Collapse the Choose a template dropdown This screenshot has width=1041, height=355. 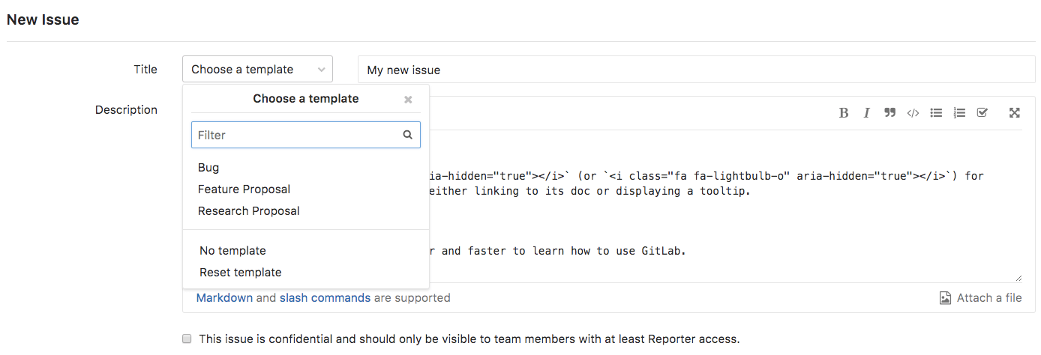tap(257, 70)
